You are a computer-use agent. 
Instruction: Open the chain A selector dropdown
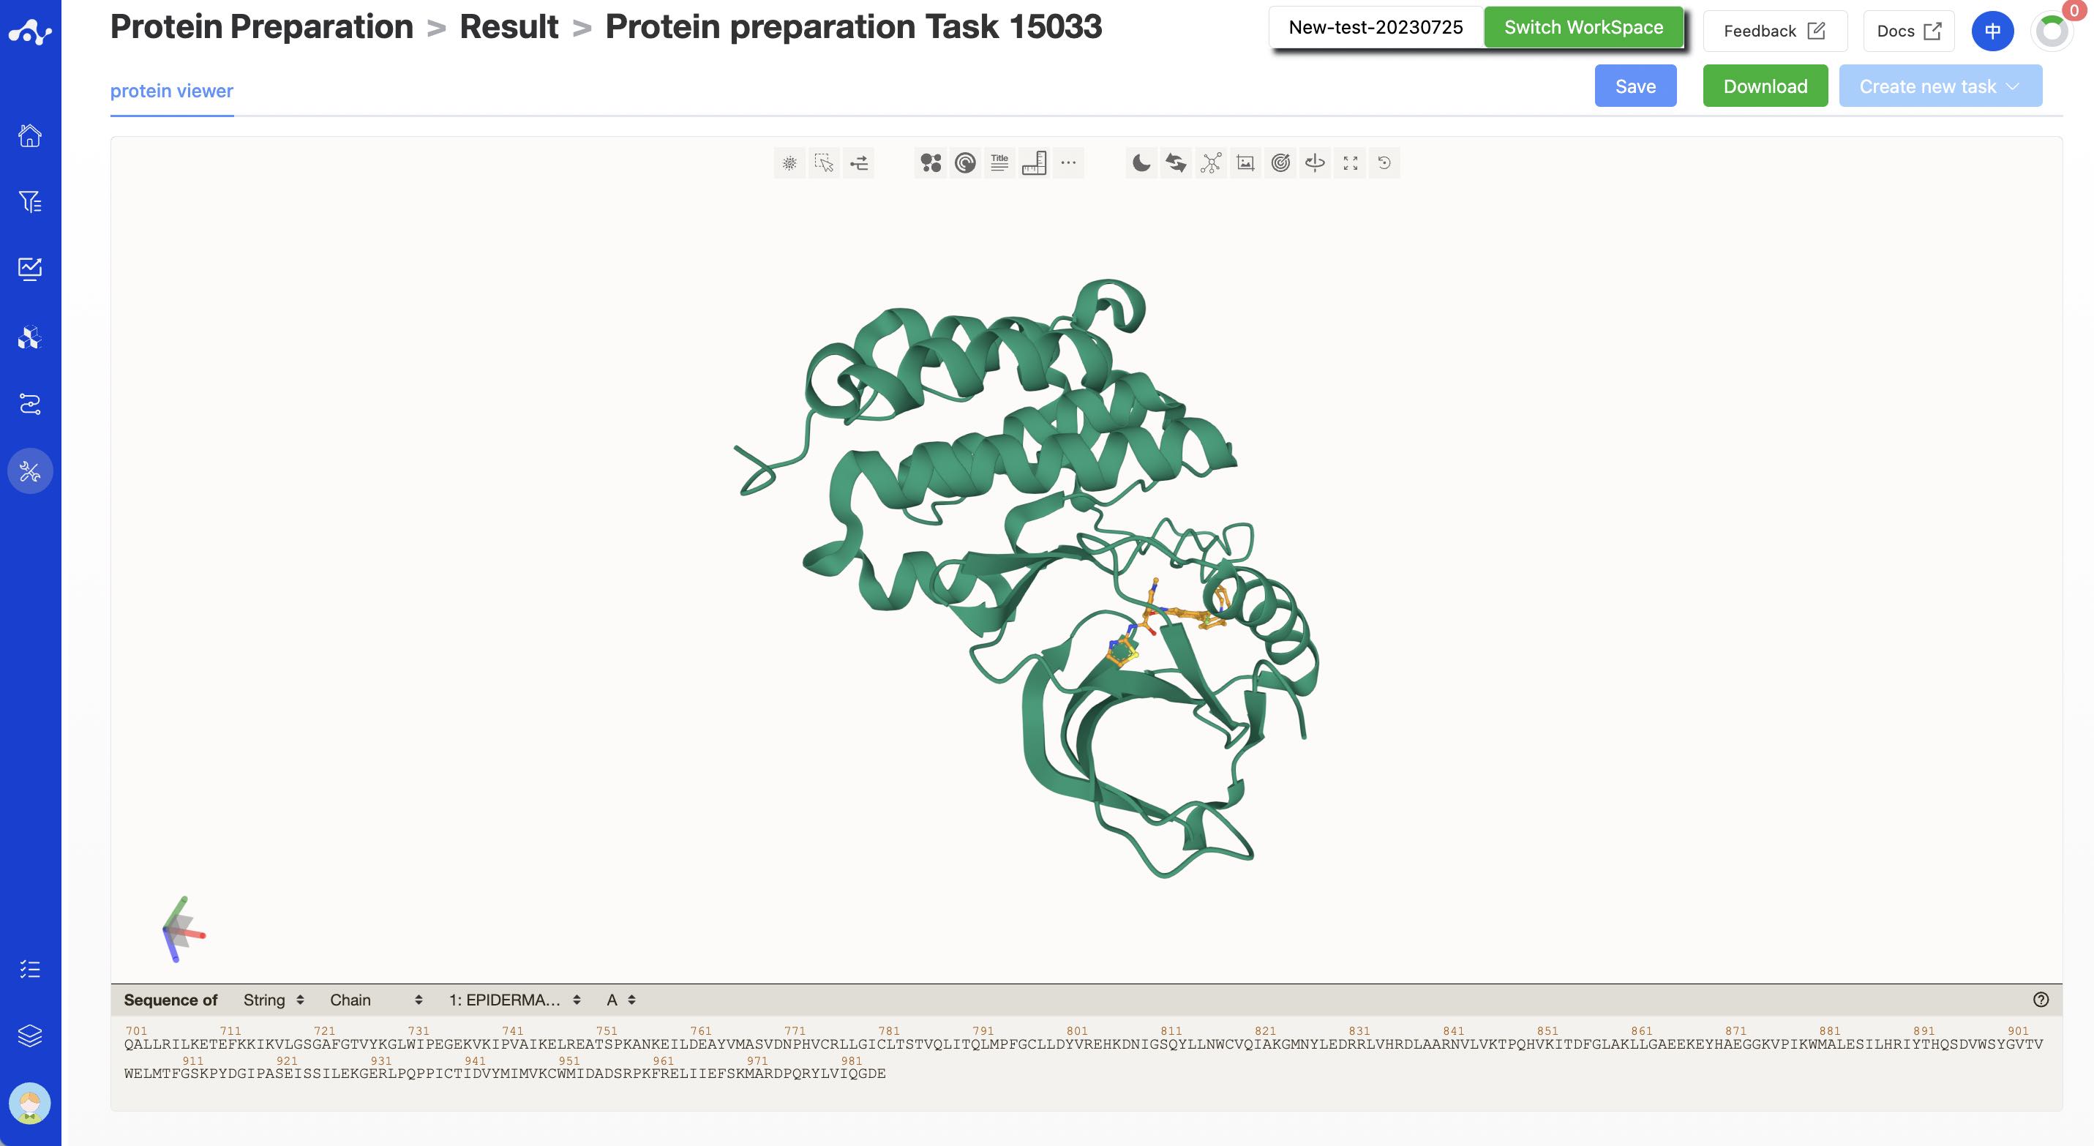(621, 1000)
